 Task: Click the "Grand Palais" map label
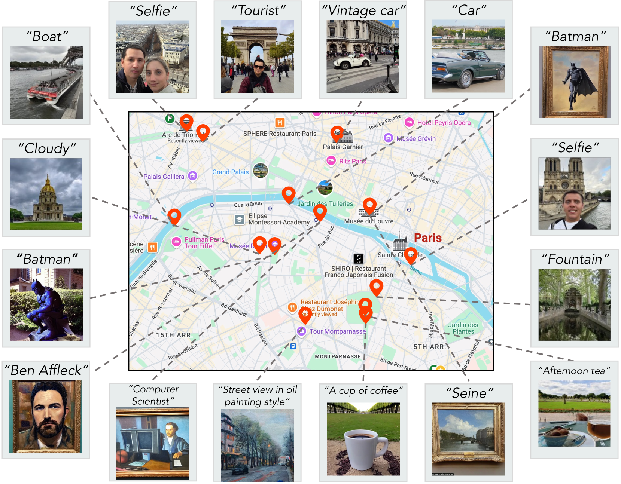[231, 172]
